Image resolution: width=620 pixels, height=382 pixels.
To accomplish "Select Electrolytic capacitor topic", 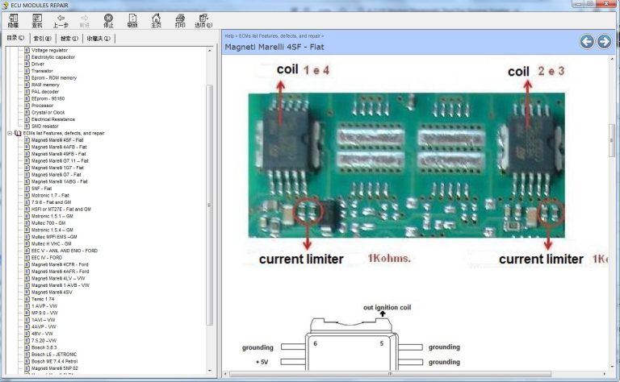I will (53, 57).
